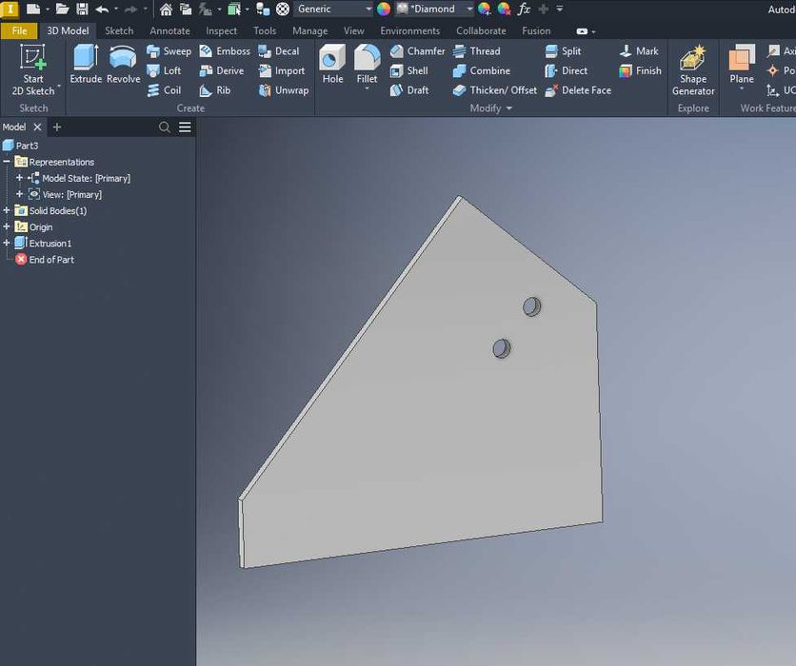Start a new 2D Sketch
Screen dimensions: 796x666
tap(33, 70)
